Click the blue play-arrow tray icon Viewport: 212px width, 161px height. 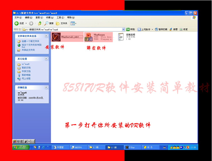point(181,147)
